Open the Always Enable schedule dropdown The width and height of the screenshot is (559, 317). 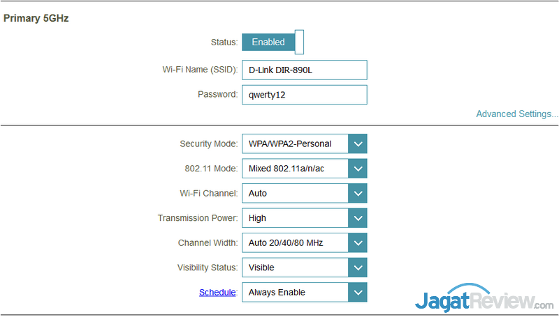(x=295, y=293)
